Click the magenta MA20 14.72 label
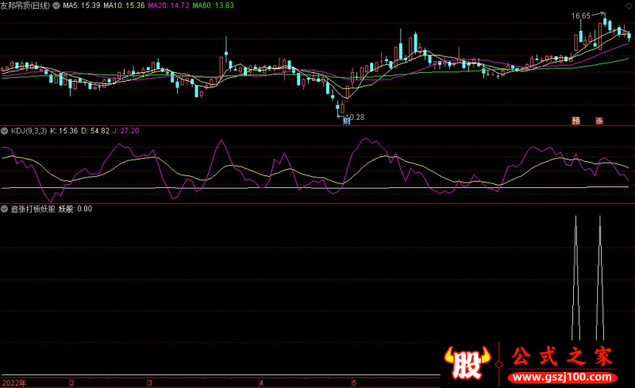Screen dimensions: 635x388 [x=168, y=6]
